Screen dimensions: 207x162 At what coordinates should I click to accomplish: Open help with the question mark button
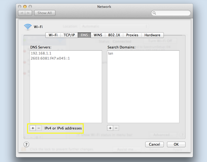click(26, 144)
